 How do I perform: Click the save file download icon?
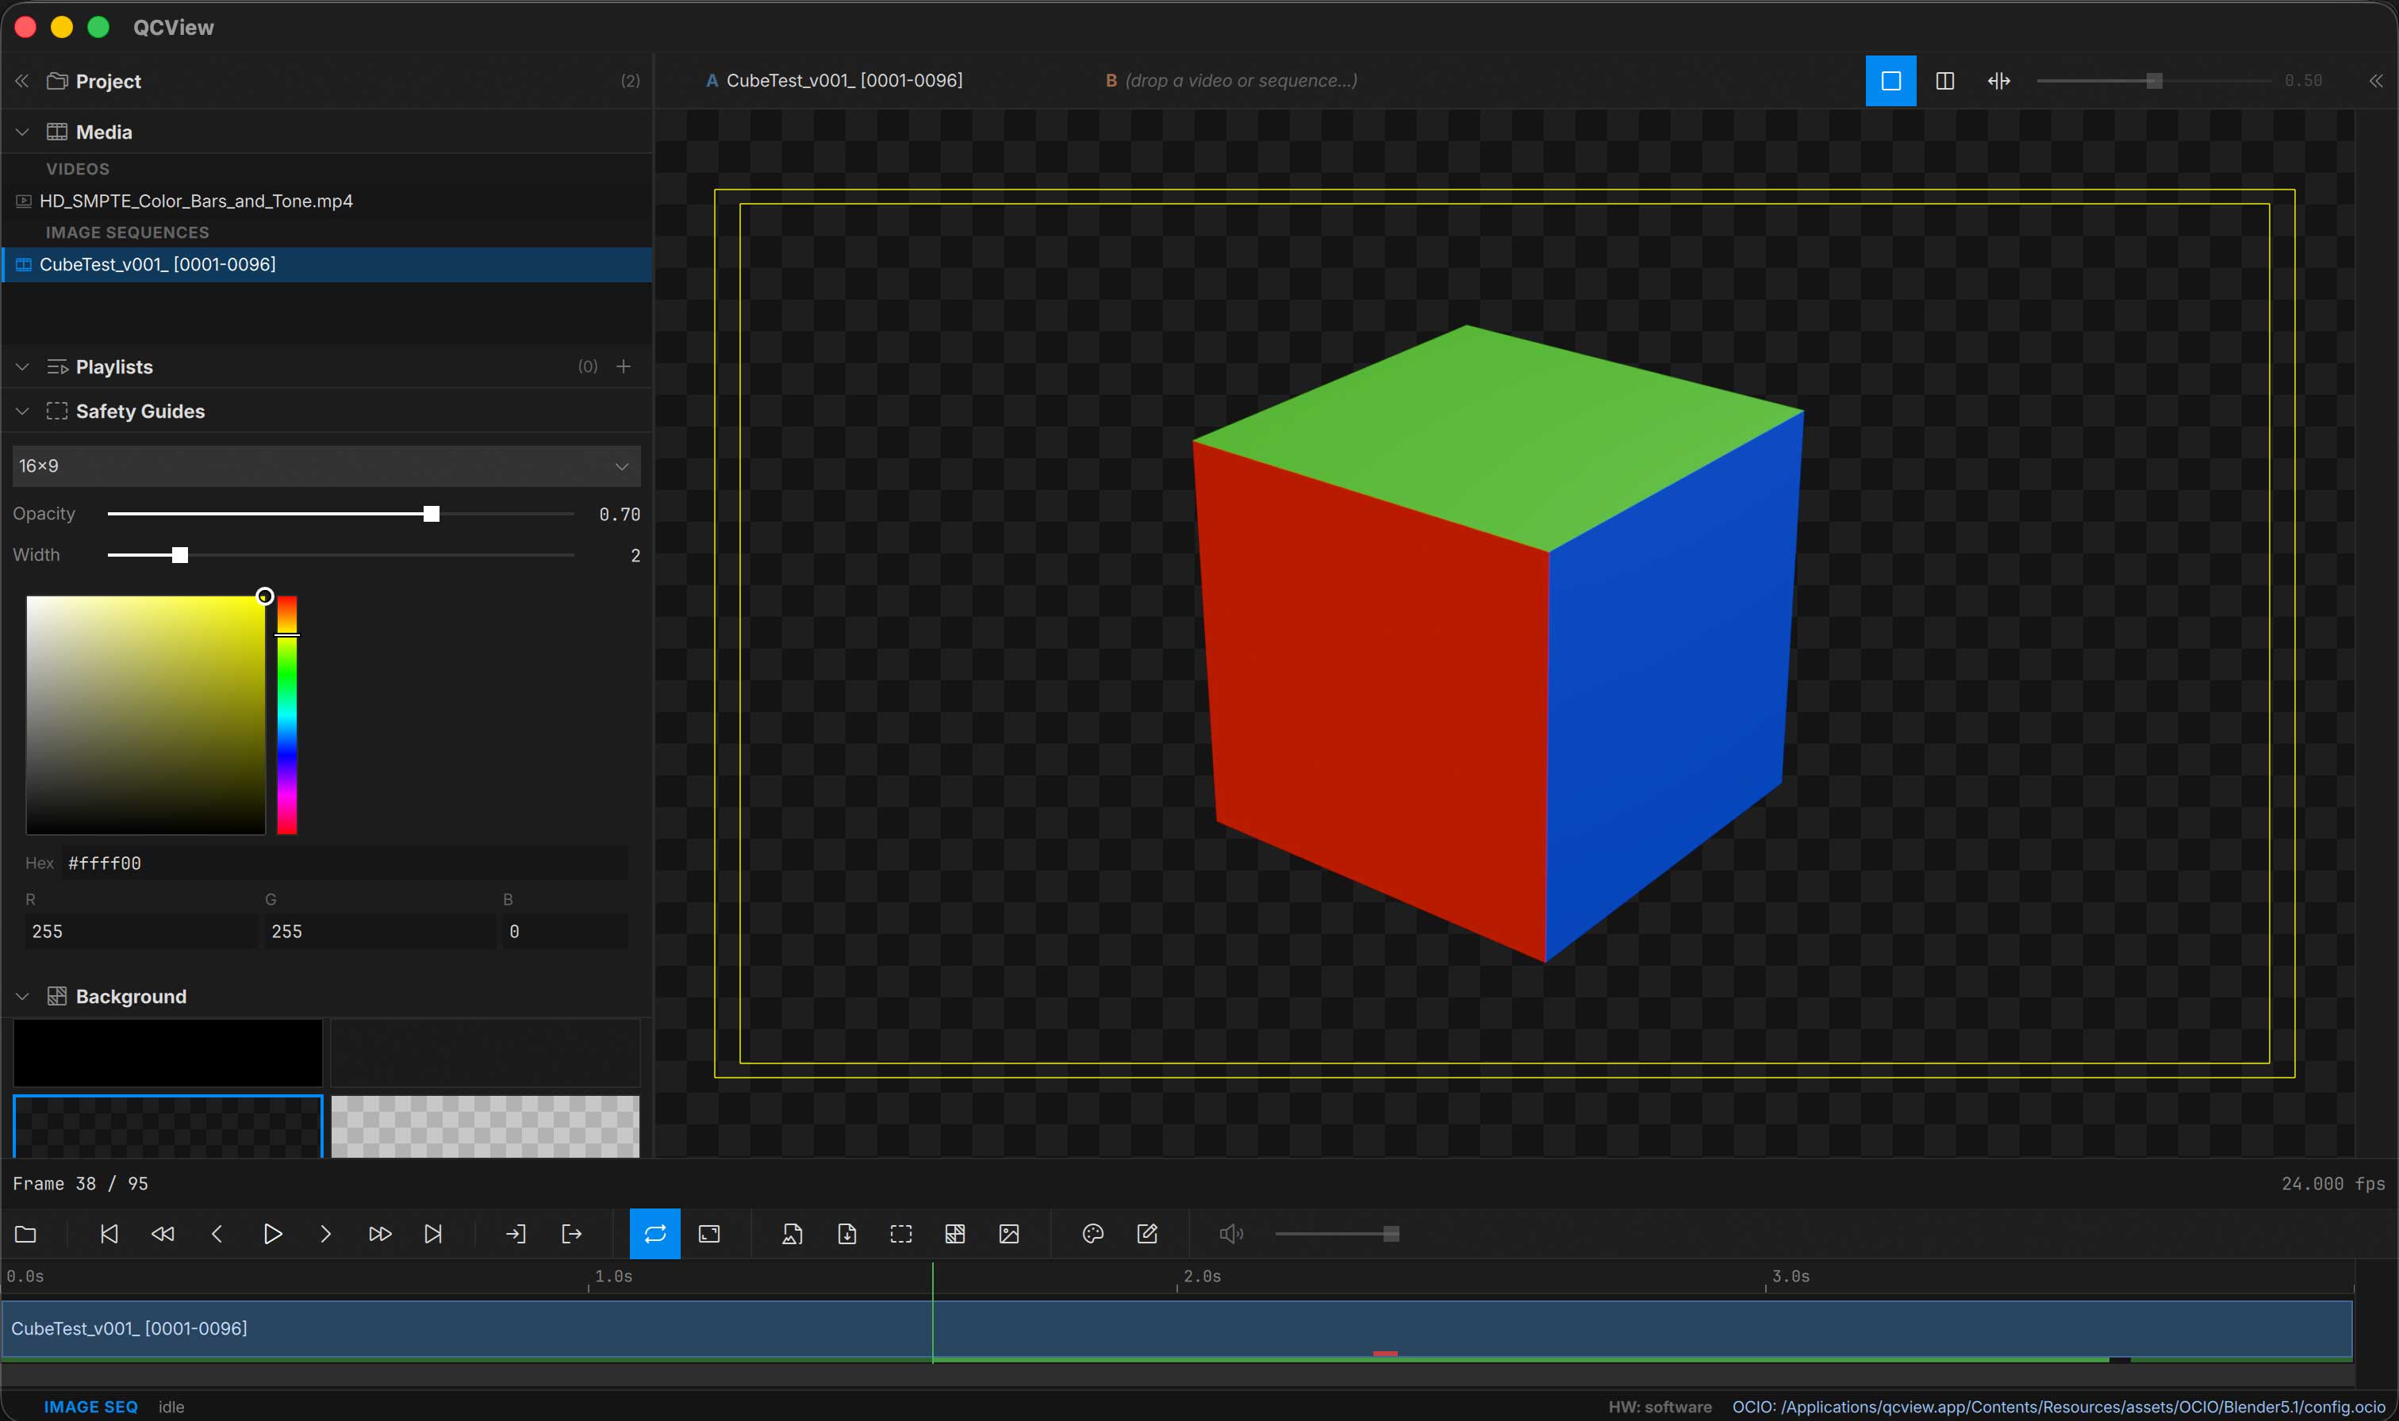click(846, 1233)
